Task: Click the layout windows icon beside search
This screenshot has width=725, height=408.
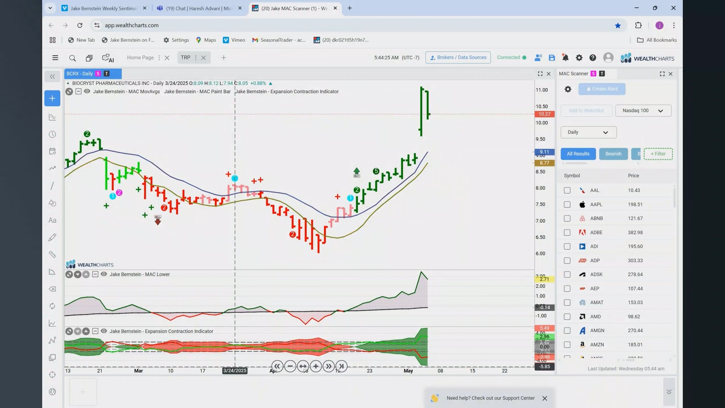Action: [x=89, y=58]
